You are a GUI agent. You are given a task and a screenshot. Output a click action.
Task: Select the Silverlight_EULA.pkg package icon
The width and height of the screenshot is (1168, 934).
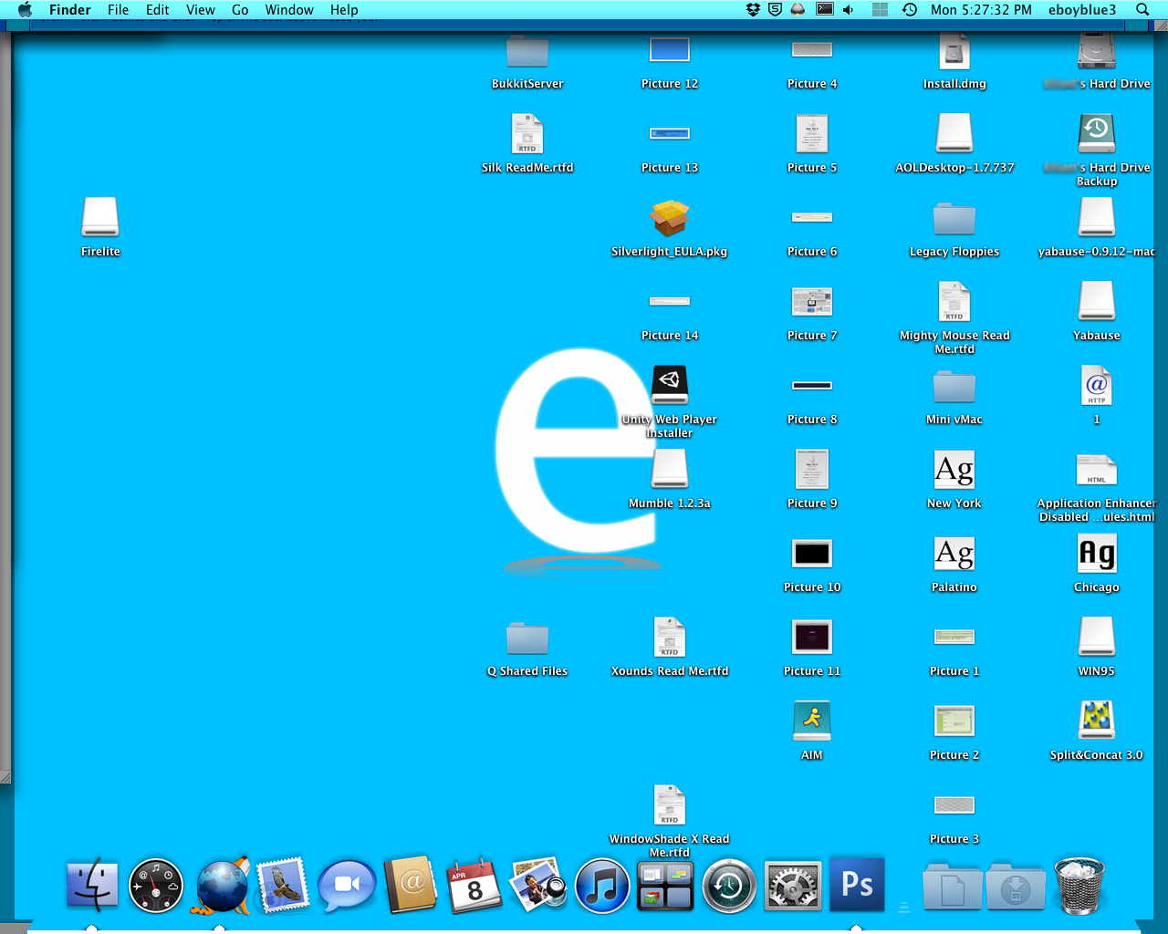tap(669, 219)
